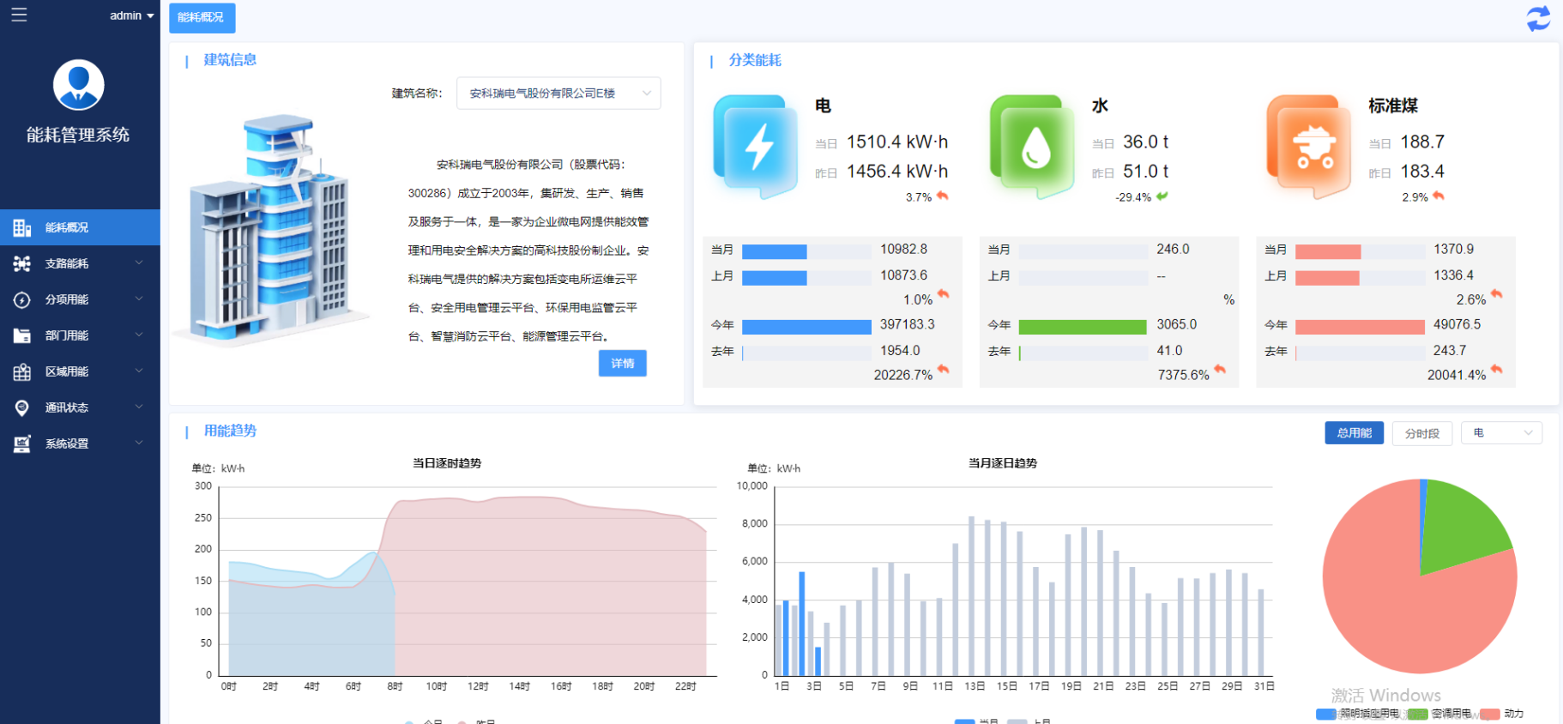Open the 分项用能 sidebar menu
The width and height of the screenshot is (1563, 724).
80,299
